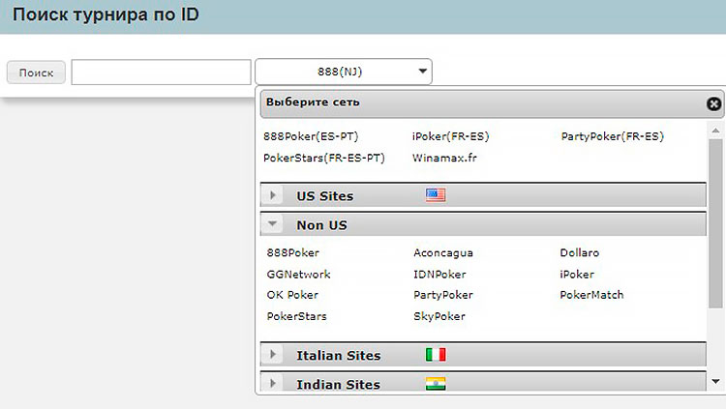Expand the US Sites section
The width and height of the screenshot is (726, 409).
click(x=274, y=195)
